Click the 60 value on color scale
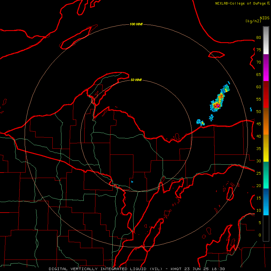Viewport: 271px width, 271px height. [x=259, y=87]
